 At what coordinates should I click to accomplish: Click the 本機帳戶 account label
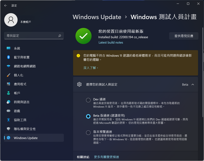25,22
